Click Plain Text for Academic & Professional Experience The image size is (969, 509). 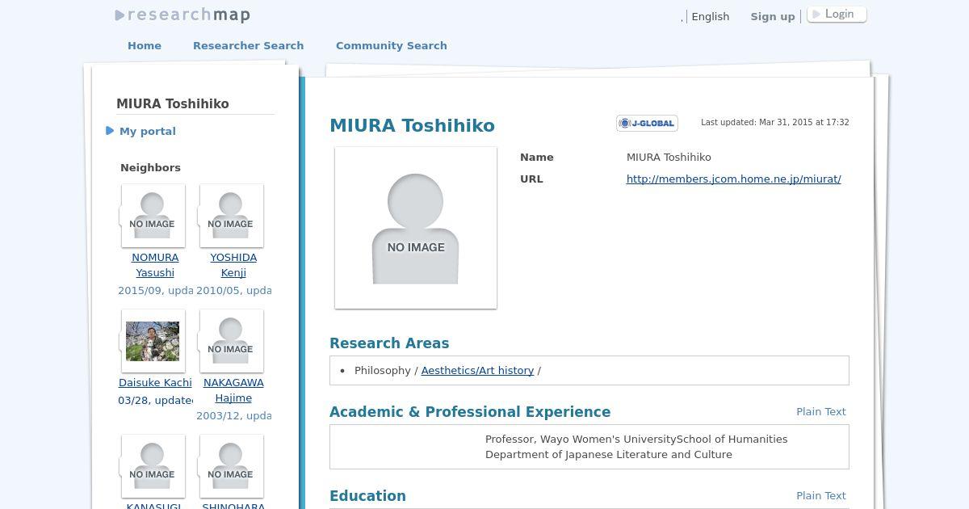pyautogui.click(x=821, y=411)
